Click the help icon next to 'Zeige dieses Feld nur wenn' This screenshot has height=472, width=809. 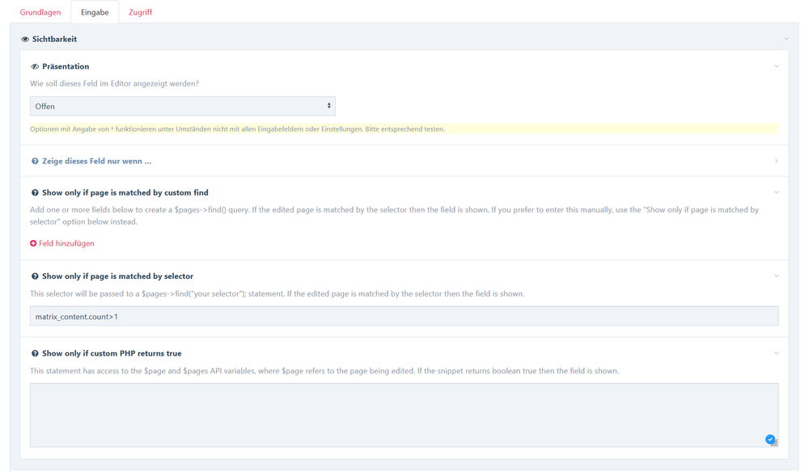(36, 160)
